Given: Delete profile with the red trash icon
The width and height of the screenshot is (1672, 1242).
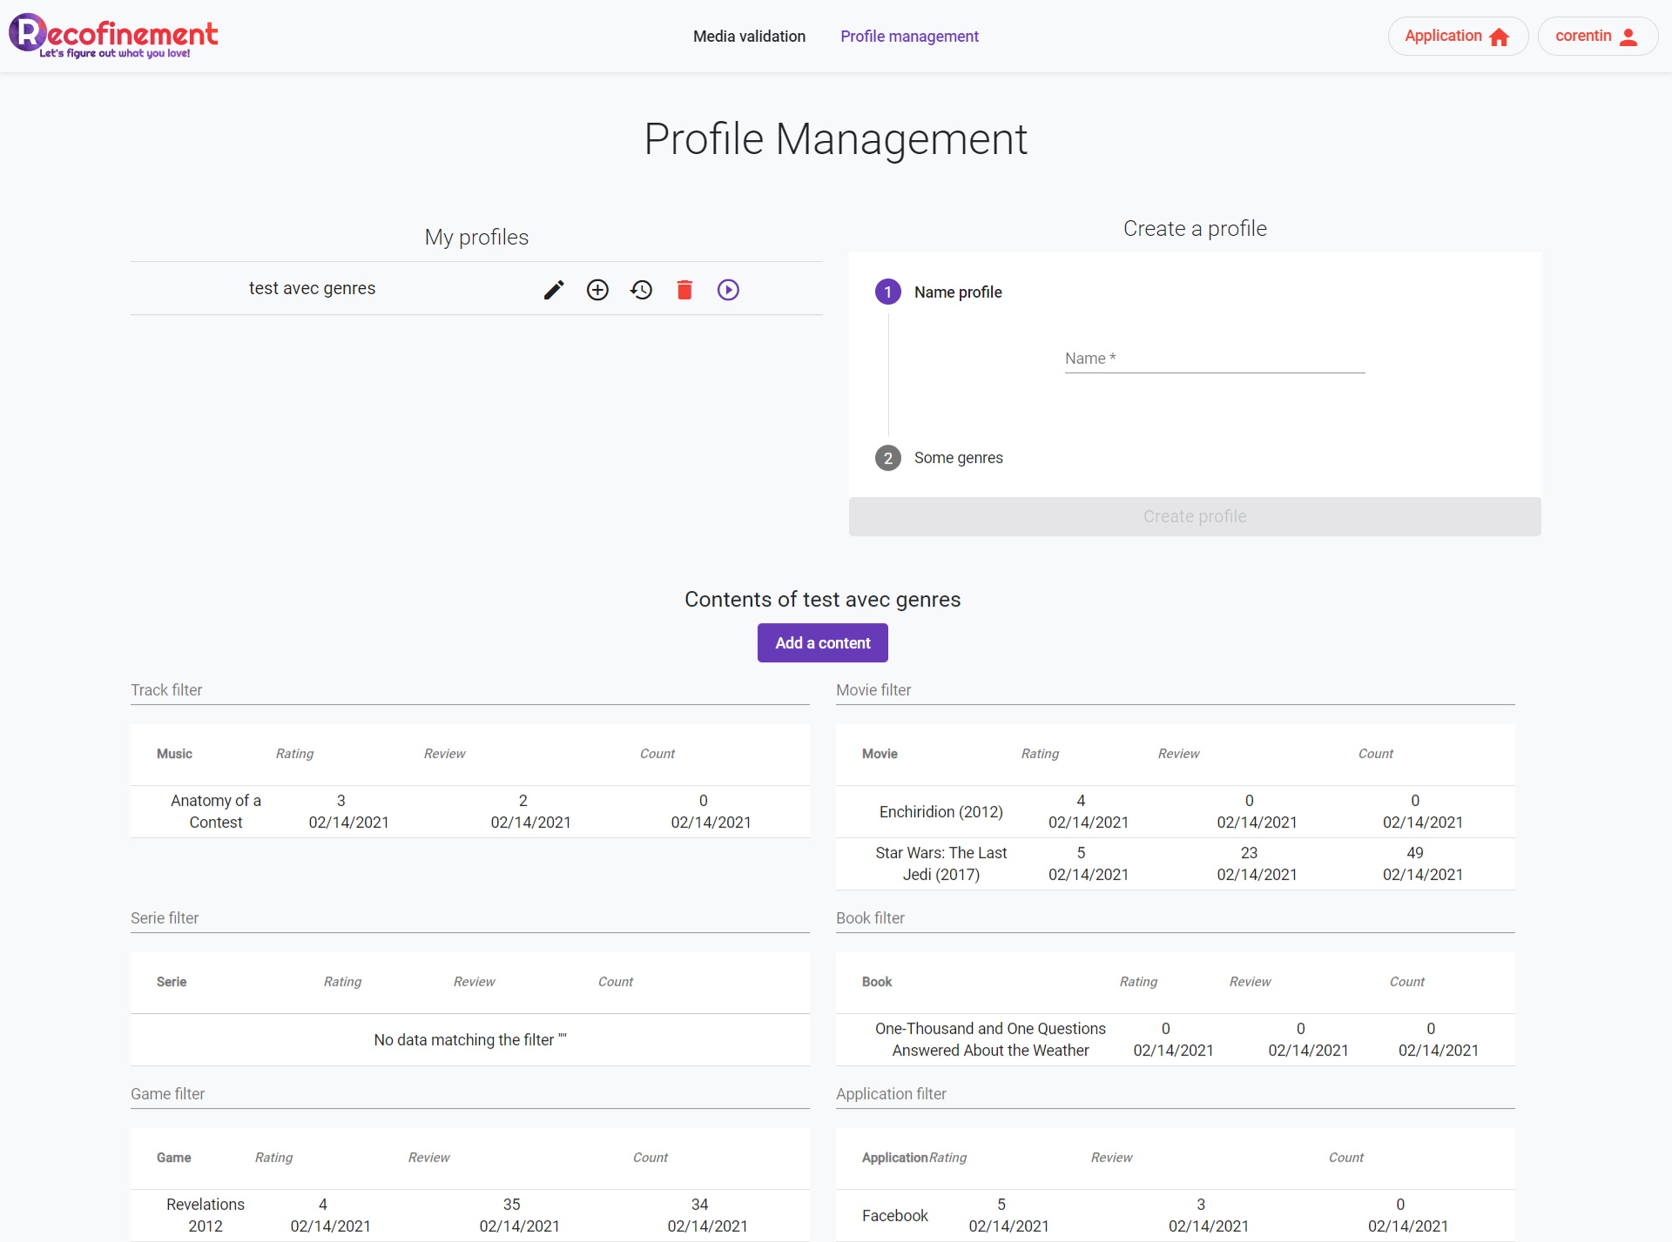Looking at the screenshot, I should pyautogui.click(x=684, y=290).
